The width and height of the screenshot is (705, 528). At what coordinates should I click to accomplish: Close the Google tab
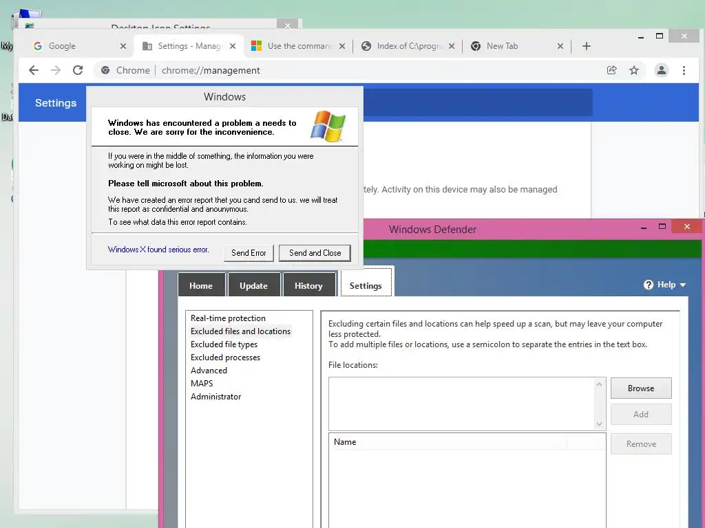coord(123,46)
